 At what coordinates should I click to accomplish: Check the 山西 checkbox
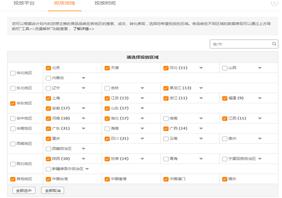pos(225,68)
